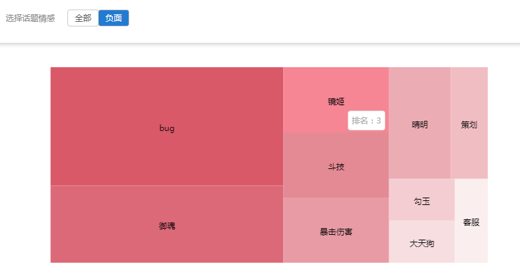
Task: Open the 暴击伤害 treemap block
Action: click(336, 231)
